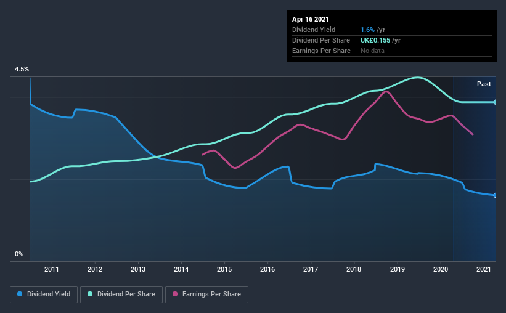Click the Apr 16 2021 tooltip date
Viewport: 506px width, 313px height.
311,19
